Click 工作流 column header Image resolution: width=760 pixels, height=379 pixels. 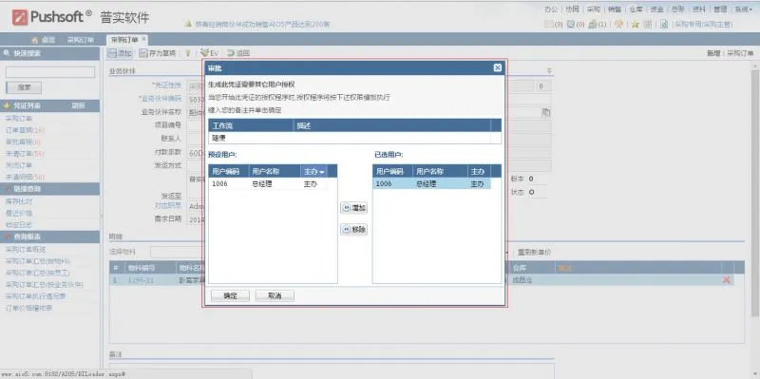click(x=251, y=125)
